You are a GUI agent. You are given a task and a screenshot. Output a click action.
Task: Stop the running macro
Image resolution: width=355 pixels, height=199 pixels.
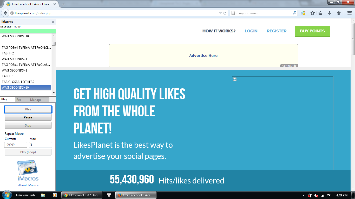pos(28,125)
